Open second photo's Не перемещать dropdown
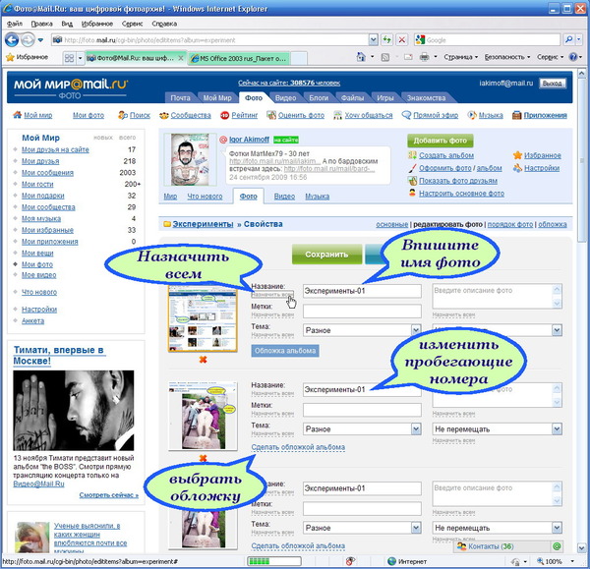This screenshot has height=569, width=590. click(x=557, y=429)
